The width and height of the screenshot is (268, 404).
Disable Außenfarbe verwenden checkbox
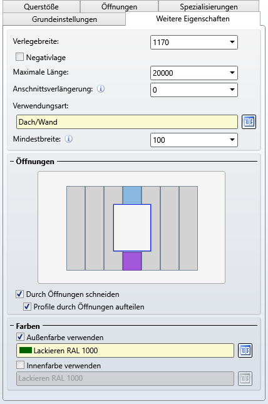(20, 337)
